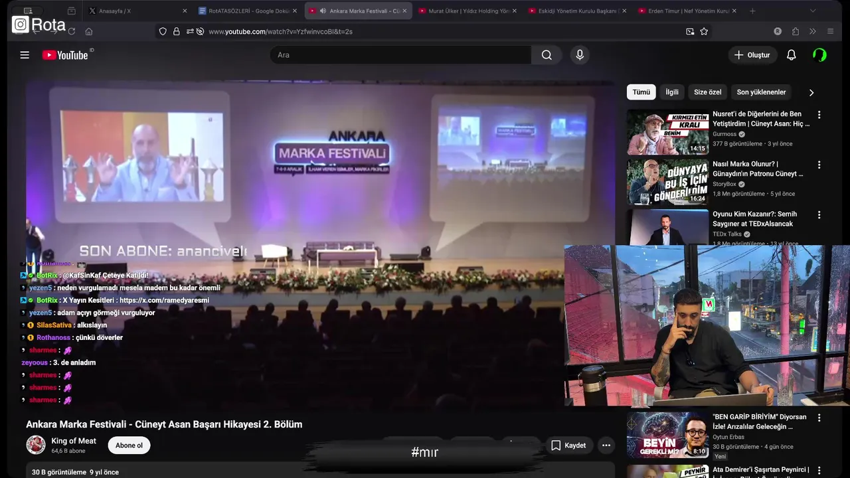The image size is (850, 478).
Task: Open the King of Meat channel name
Action: tap(74, 441)
